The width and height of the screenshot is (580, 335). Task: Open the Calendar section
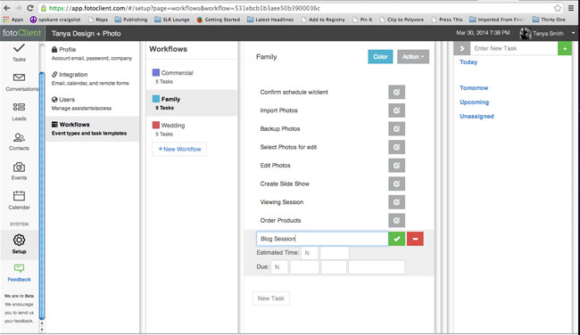pos(19,200)
